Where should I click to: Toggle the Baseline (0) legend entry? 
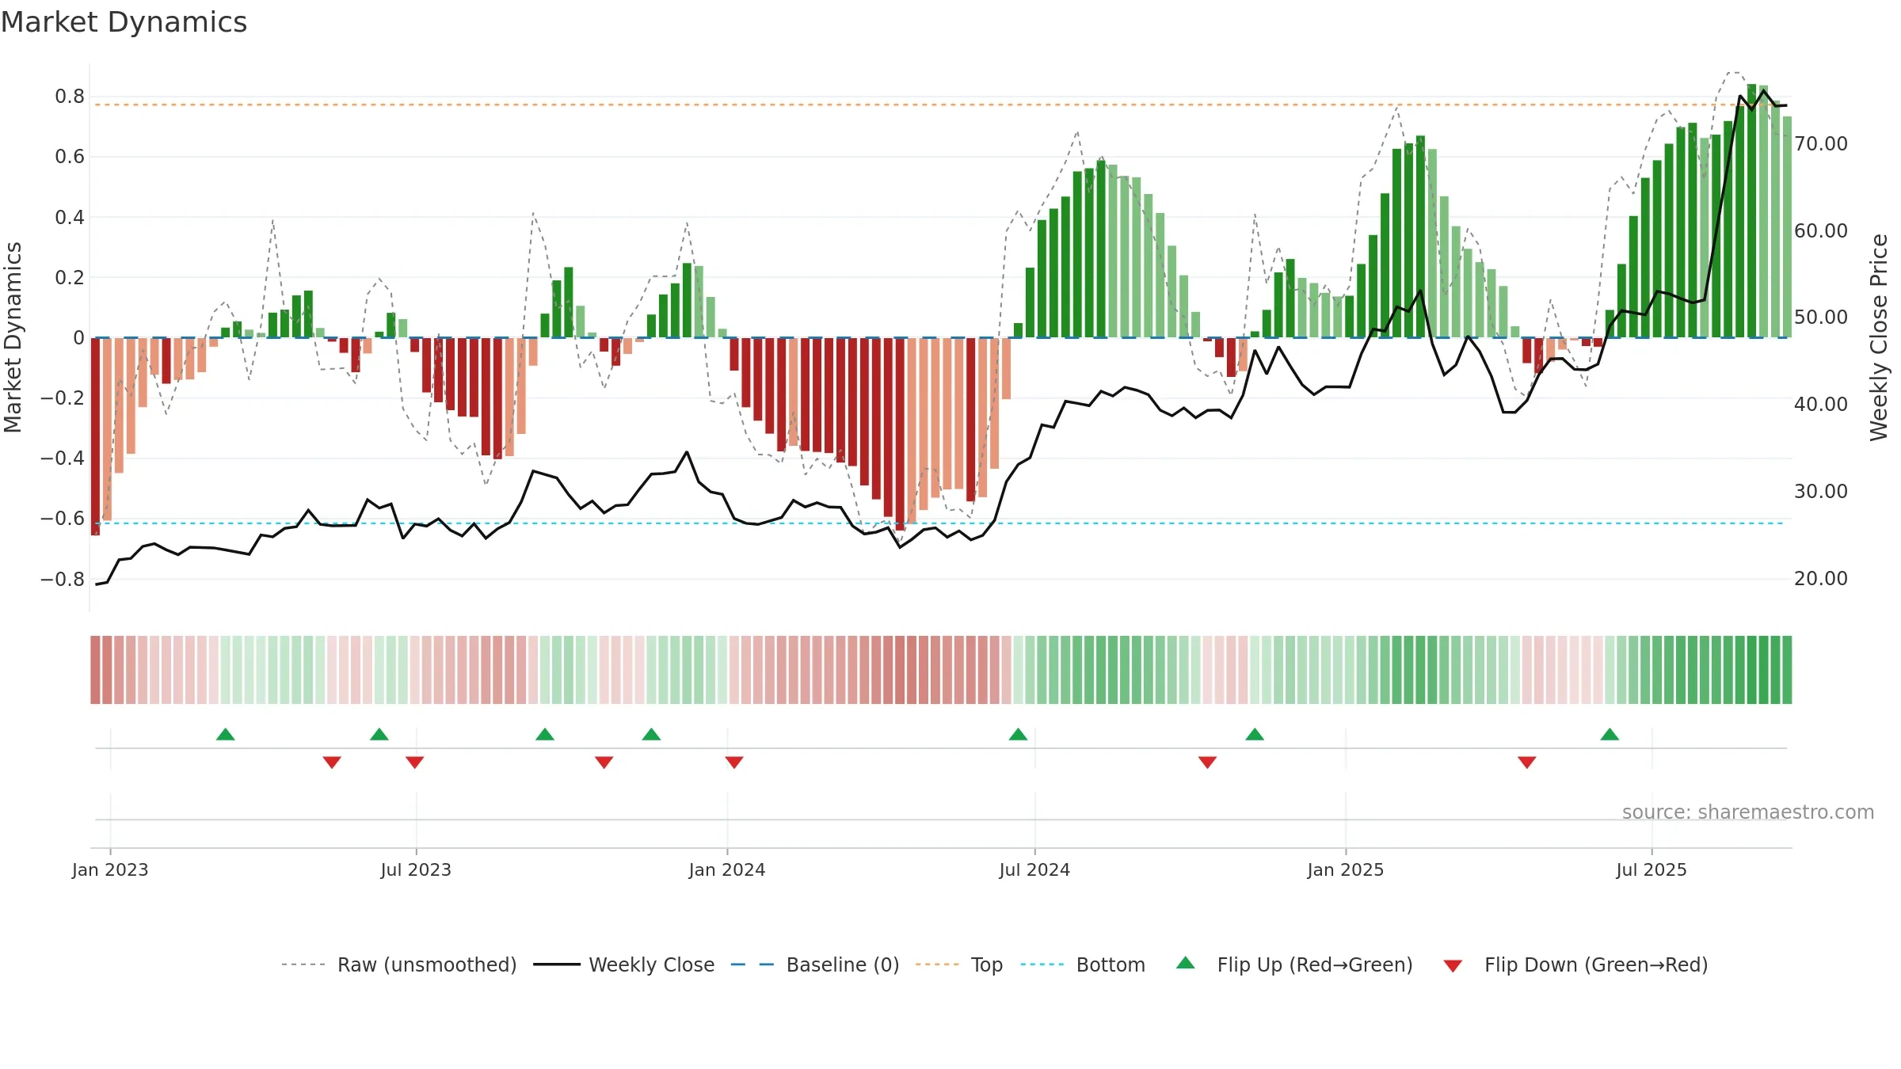pyautogui.click(x=815, y=965)
